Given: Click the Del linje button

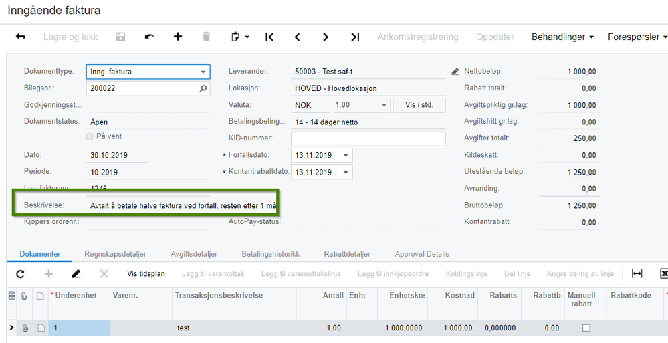Looking at the screenshot, I should point(517,273).
